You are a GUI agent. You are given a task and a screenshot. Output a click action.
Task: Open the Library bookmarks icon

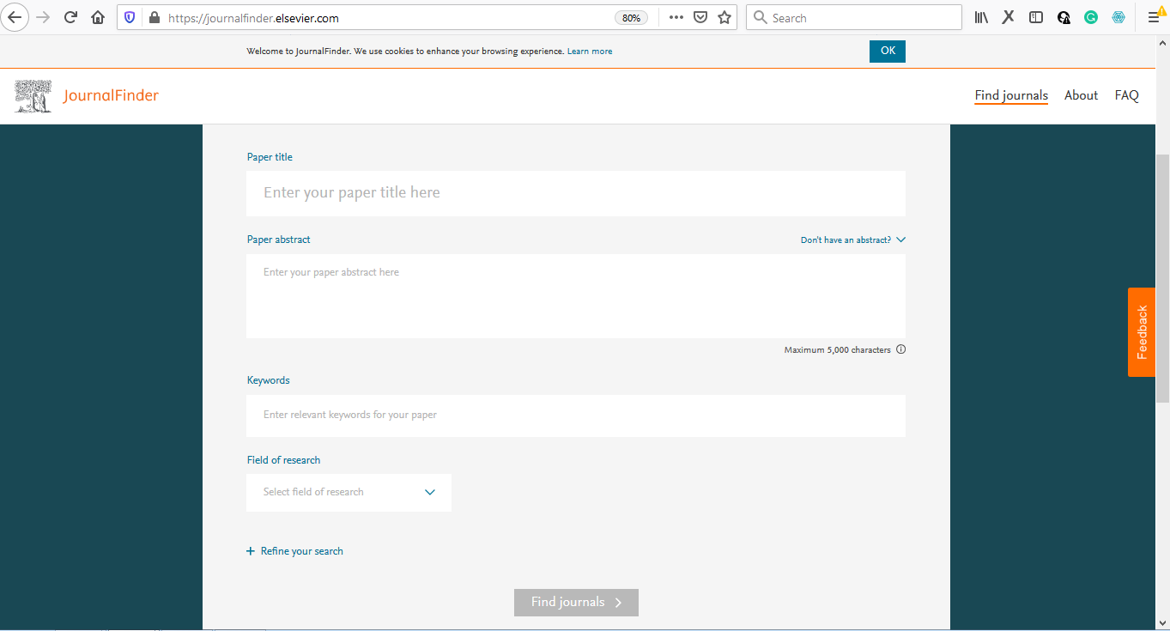pyautogui.click(x=981, y=17)
